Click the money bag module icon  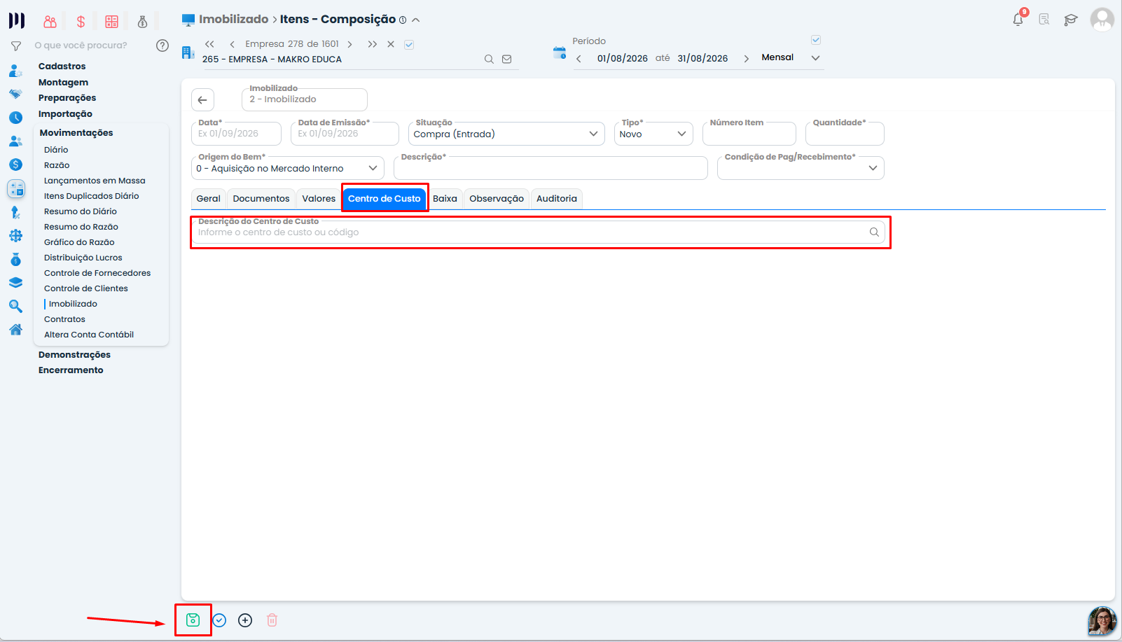pyautogui.click(x=143, y=22)
